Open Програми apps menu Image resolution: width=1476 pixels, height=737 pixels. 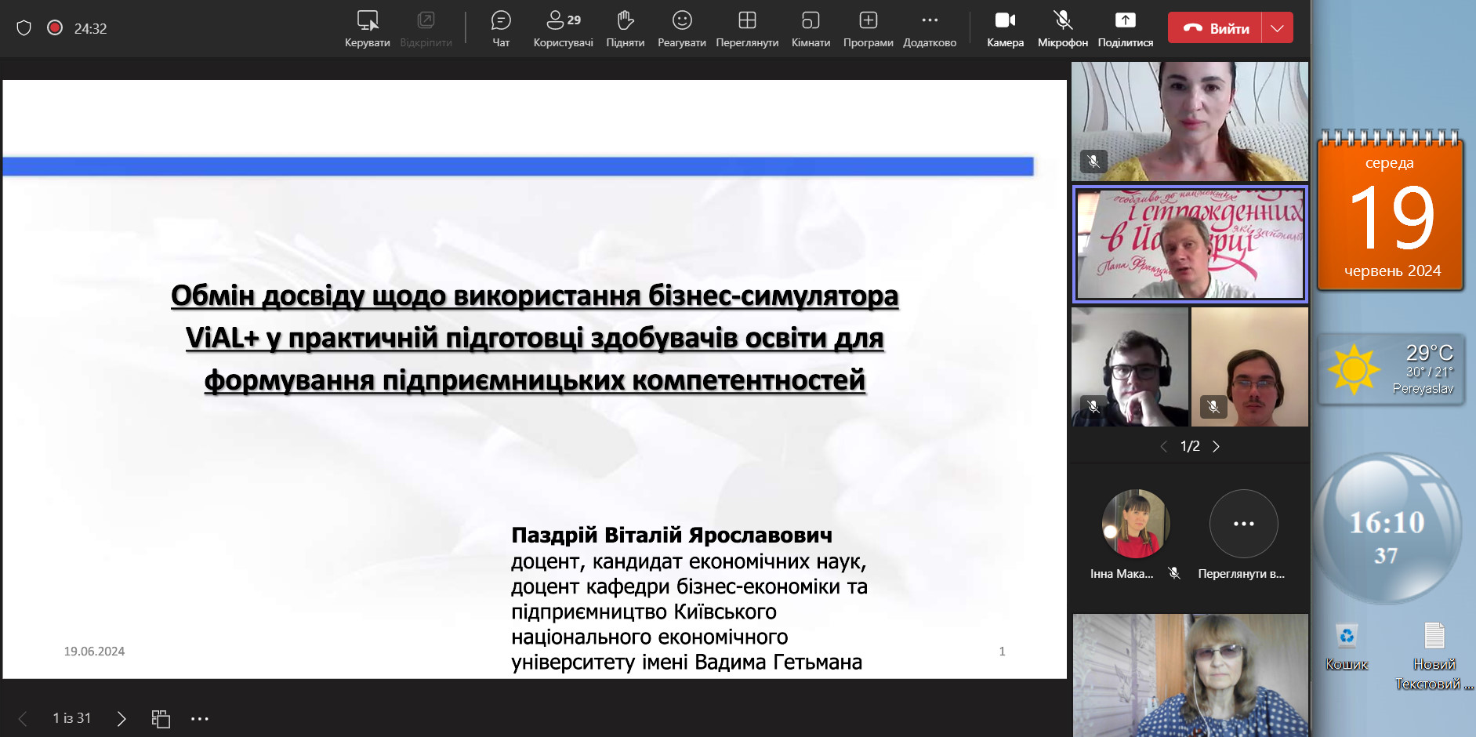pyautogui.click(x=868, y=29)
